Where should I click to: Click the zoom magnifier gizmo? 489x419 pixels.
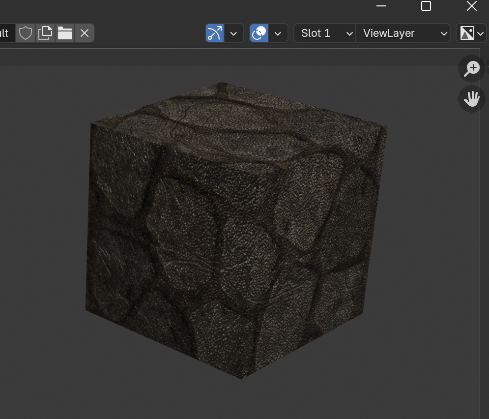[x=471, y=69]
